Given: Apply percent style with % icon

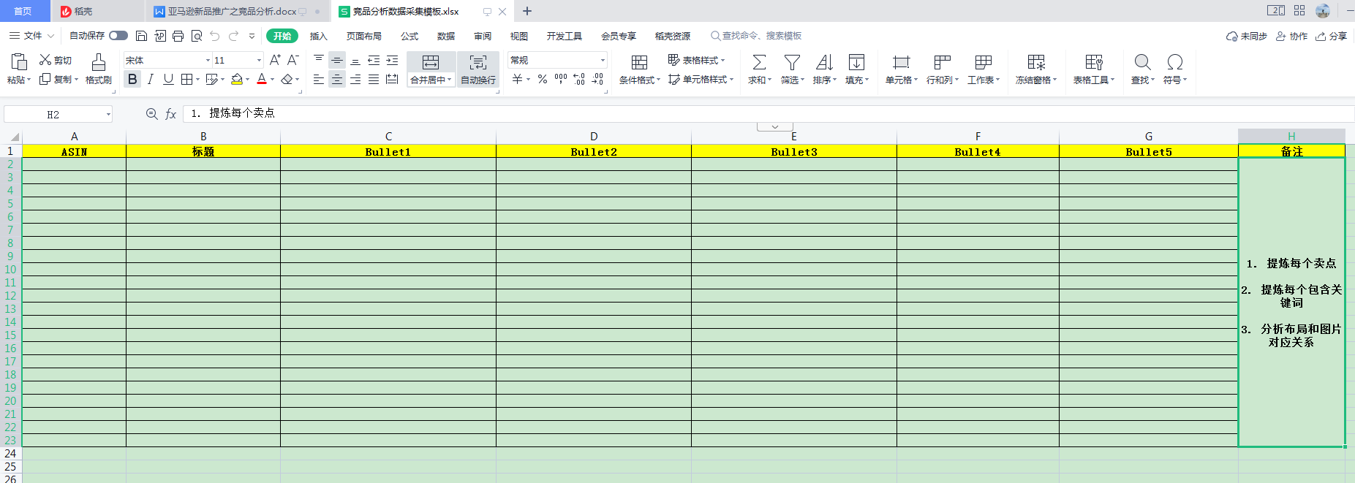Looking at the screenshot, I should pos(543,79).
